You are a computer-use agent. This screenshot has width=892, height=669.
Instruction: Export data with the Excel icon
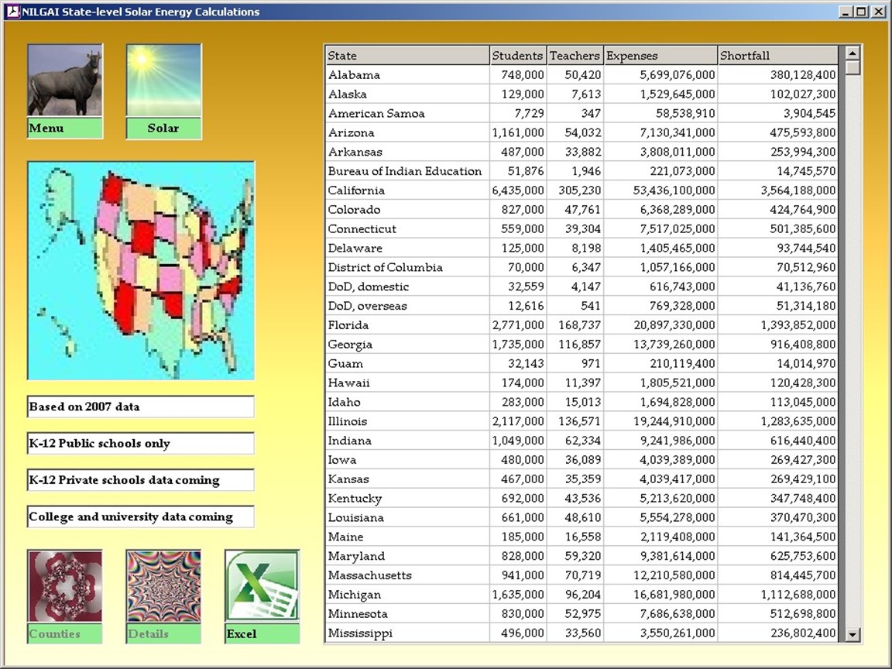click(262, 586)
